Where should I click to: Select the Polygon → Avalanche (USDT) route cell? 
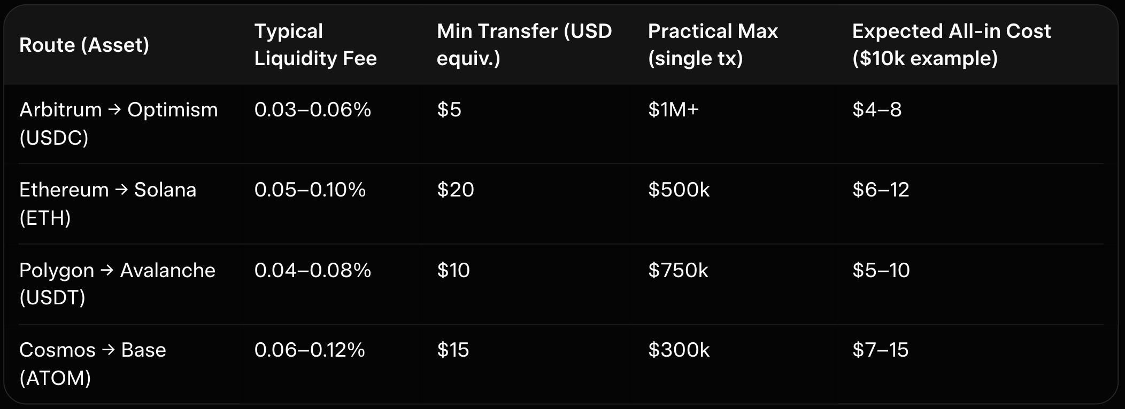[117, 284]
